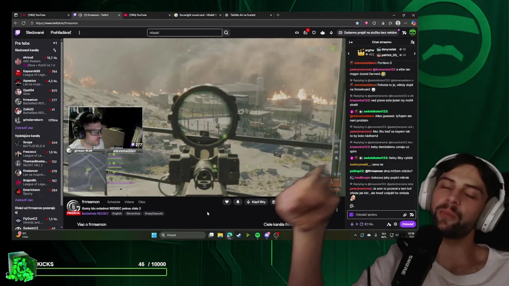Click the Kúpiť Bity button

pos(256,202)
